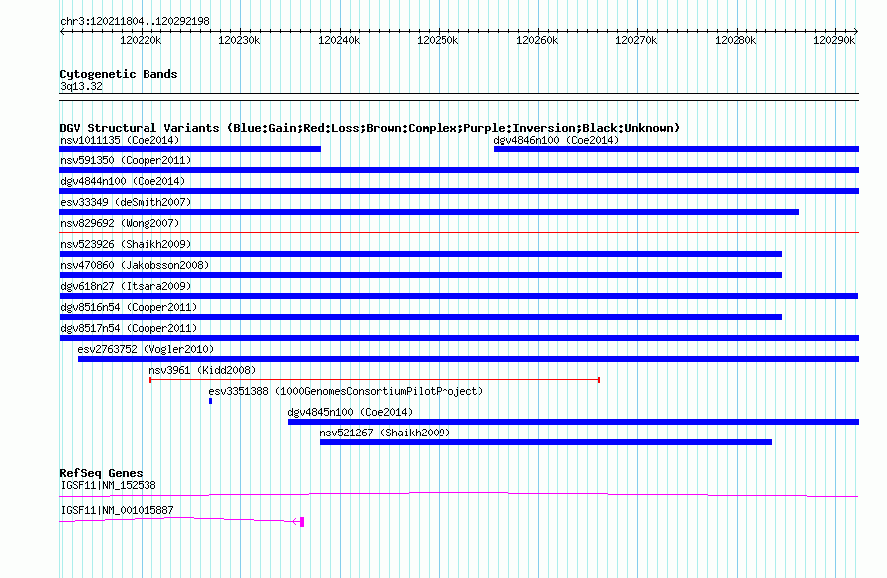Viewport: 887px width, 578px height.
Task: Open gene IGSF11|NM_152538 label
Action: point(108,485)
